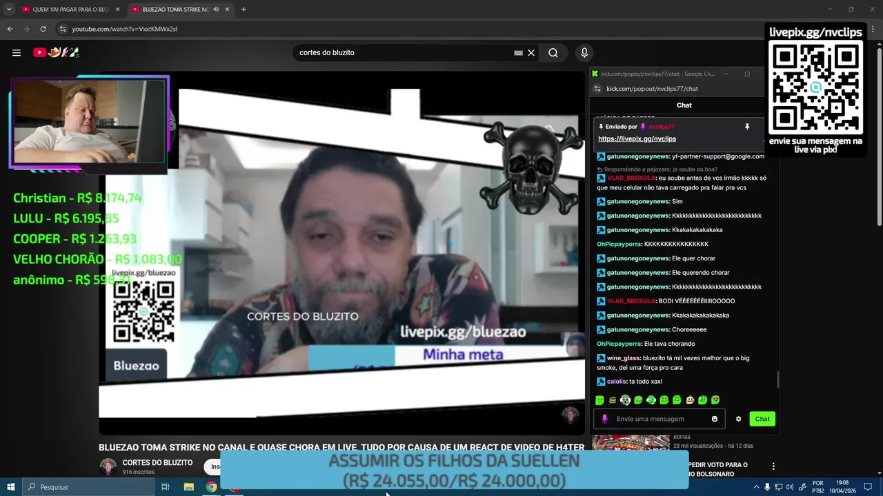
Task: Open the more options dots on the Bolsonaro video
Action: point(773,466)
